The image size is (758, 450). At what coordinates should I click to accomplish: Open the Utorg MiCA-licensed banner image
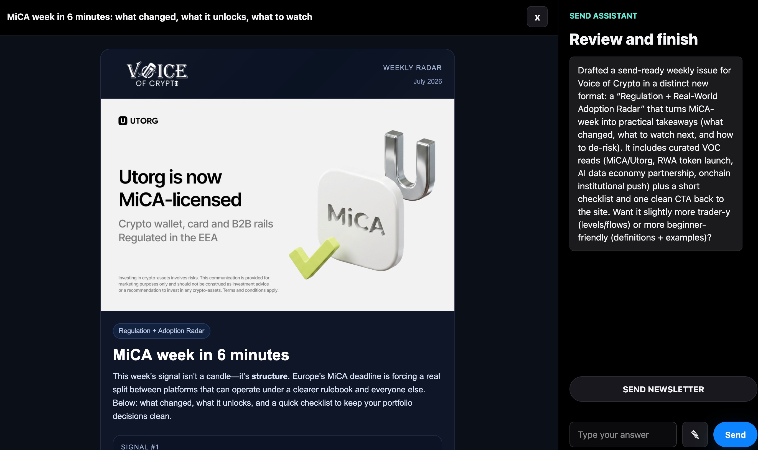(277, 205)
